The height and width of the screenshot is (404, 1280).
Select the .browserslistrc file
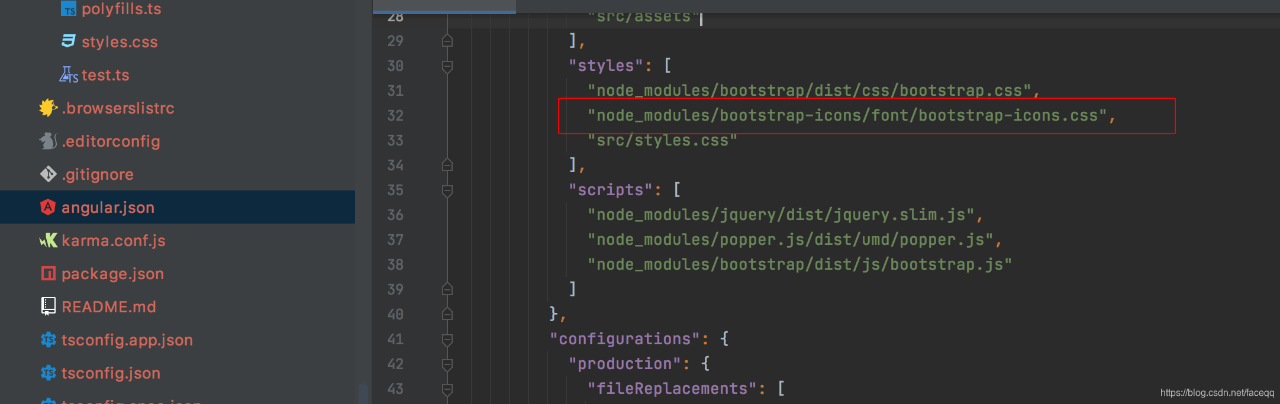pyautogui.click(x=118, y=108)
